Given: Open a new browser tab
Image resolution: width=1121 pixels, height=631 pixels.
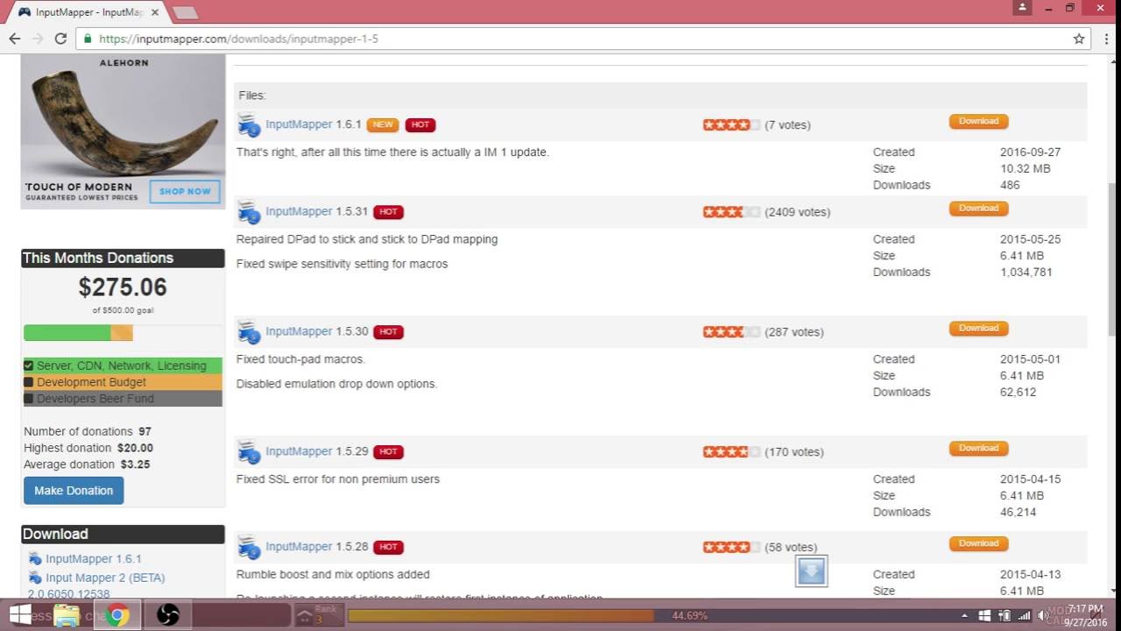Looking at the screenshot, I should 185,12.
